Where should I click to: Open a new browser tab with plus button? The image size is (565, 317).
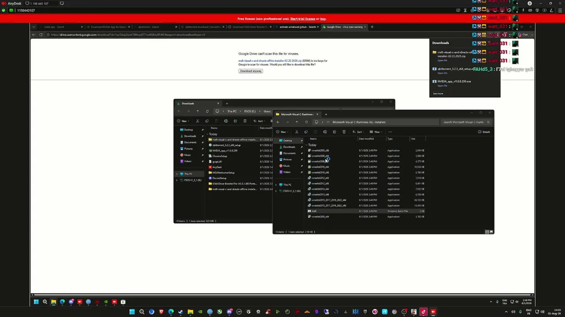point(372,27)
